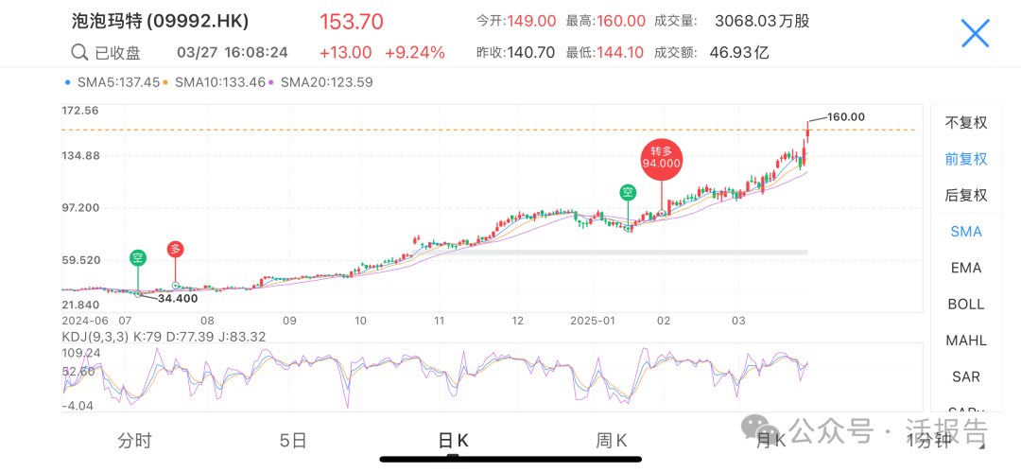Choose the MAHL indicator
The height and width of the screenshot is (472, 1021).
coord(966,341)
